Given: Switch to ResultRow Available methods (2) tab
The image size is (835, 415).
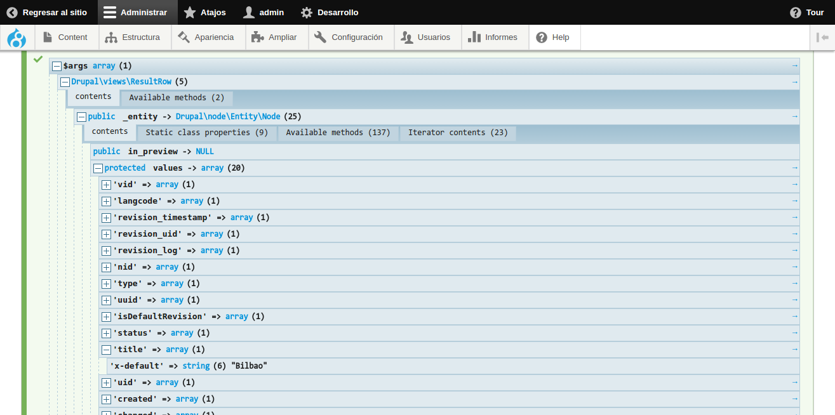Looking at the screenshot, I should point(177,98).
